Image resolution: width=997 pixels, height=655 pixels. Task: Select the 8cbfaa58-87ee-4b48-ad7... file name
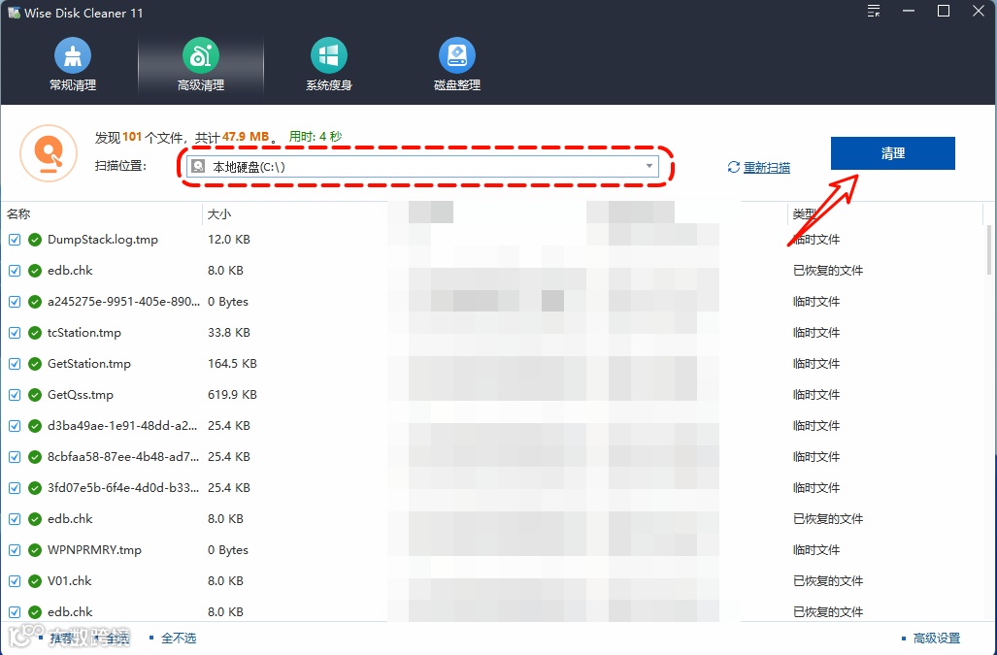click(122, 457)
